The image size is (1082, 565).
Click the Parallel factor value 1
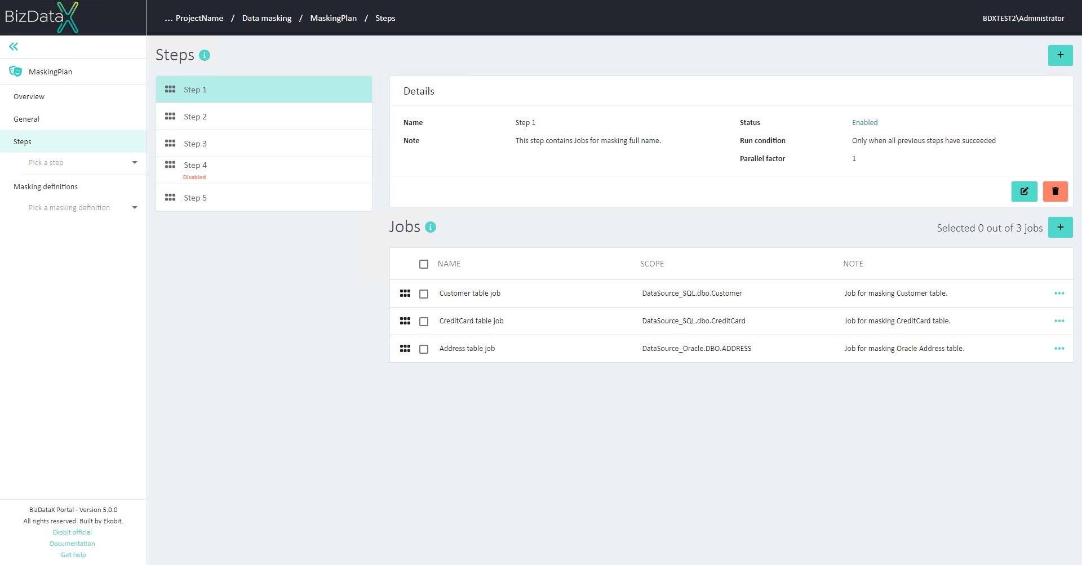[854, 158]
